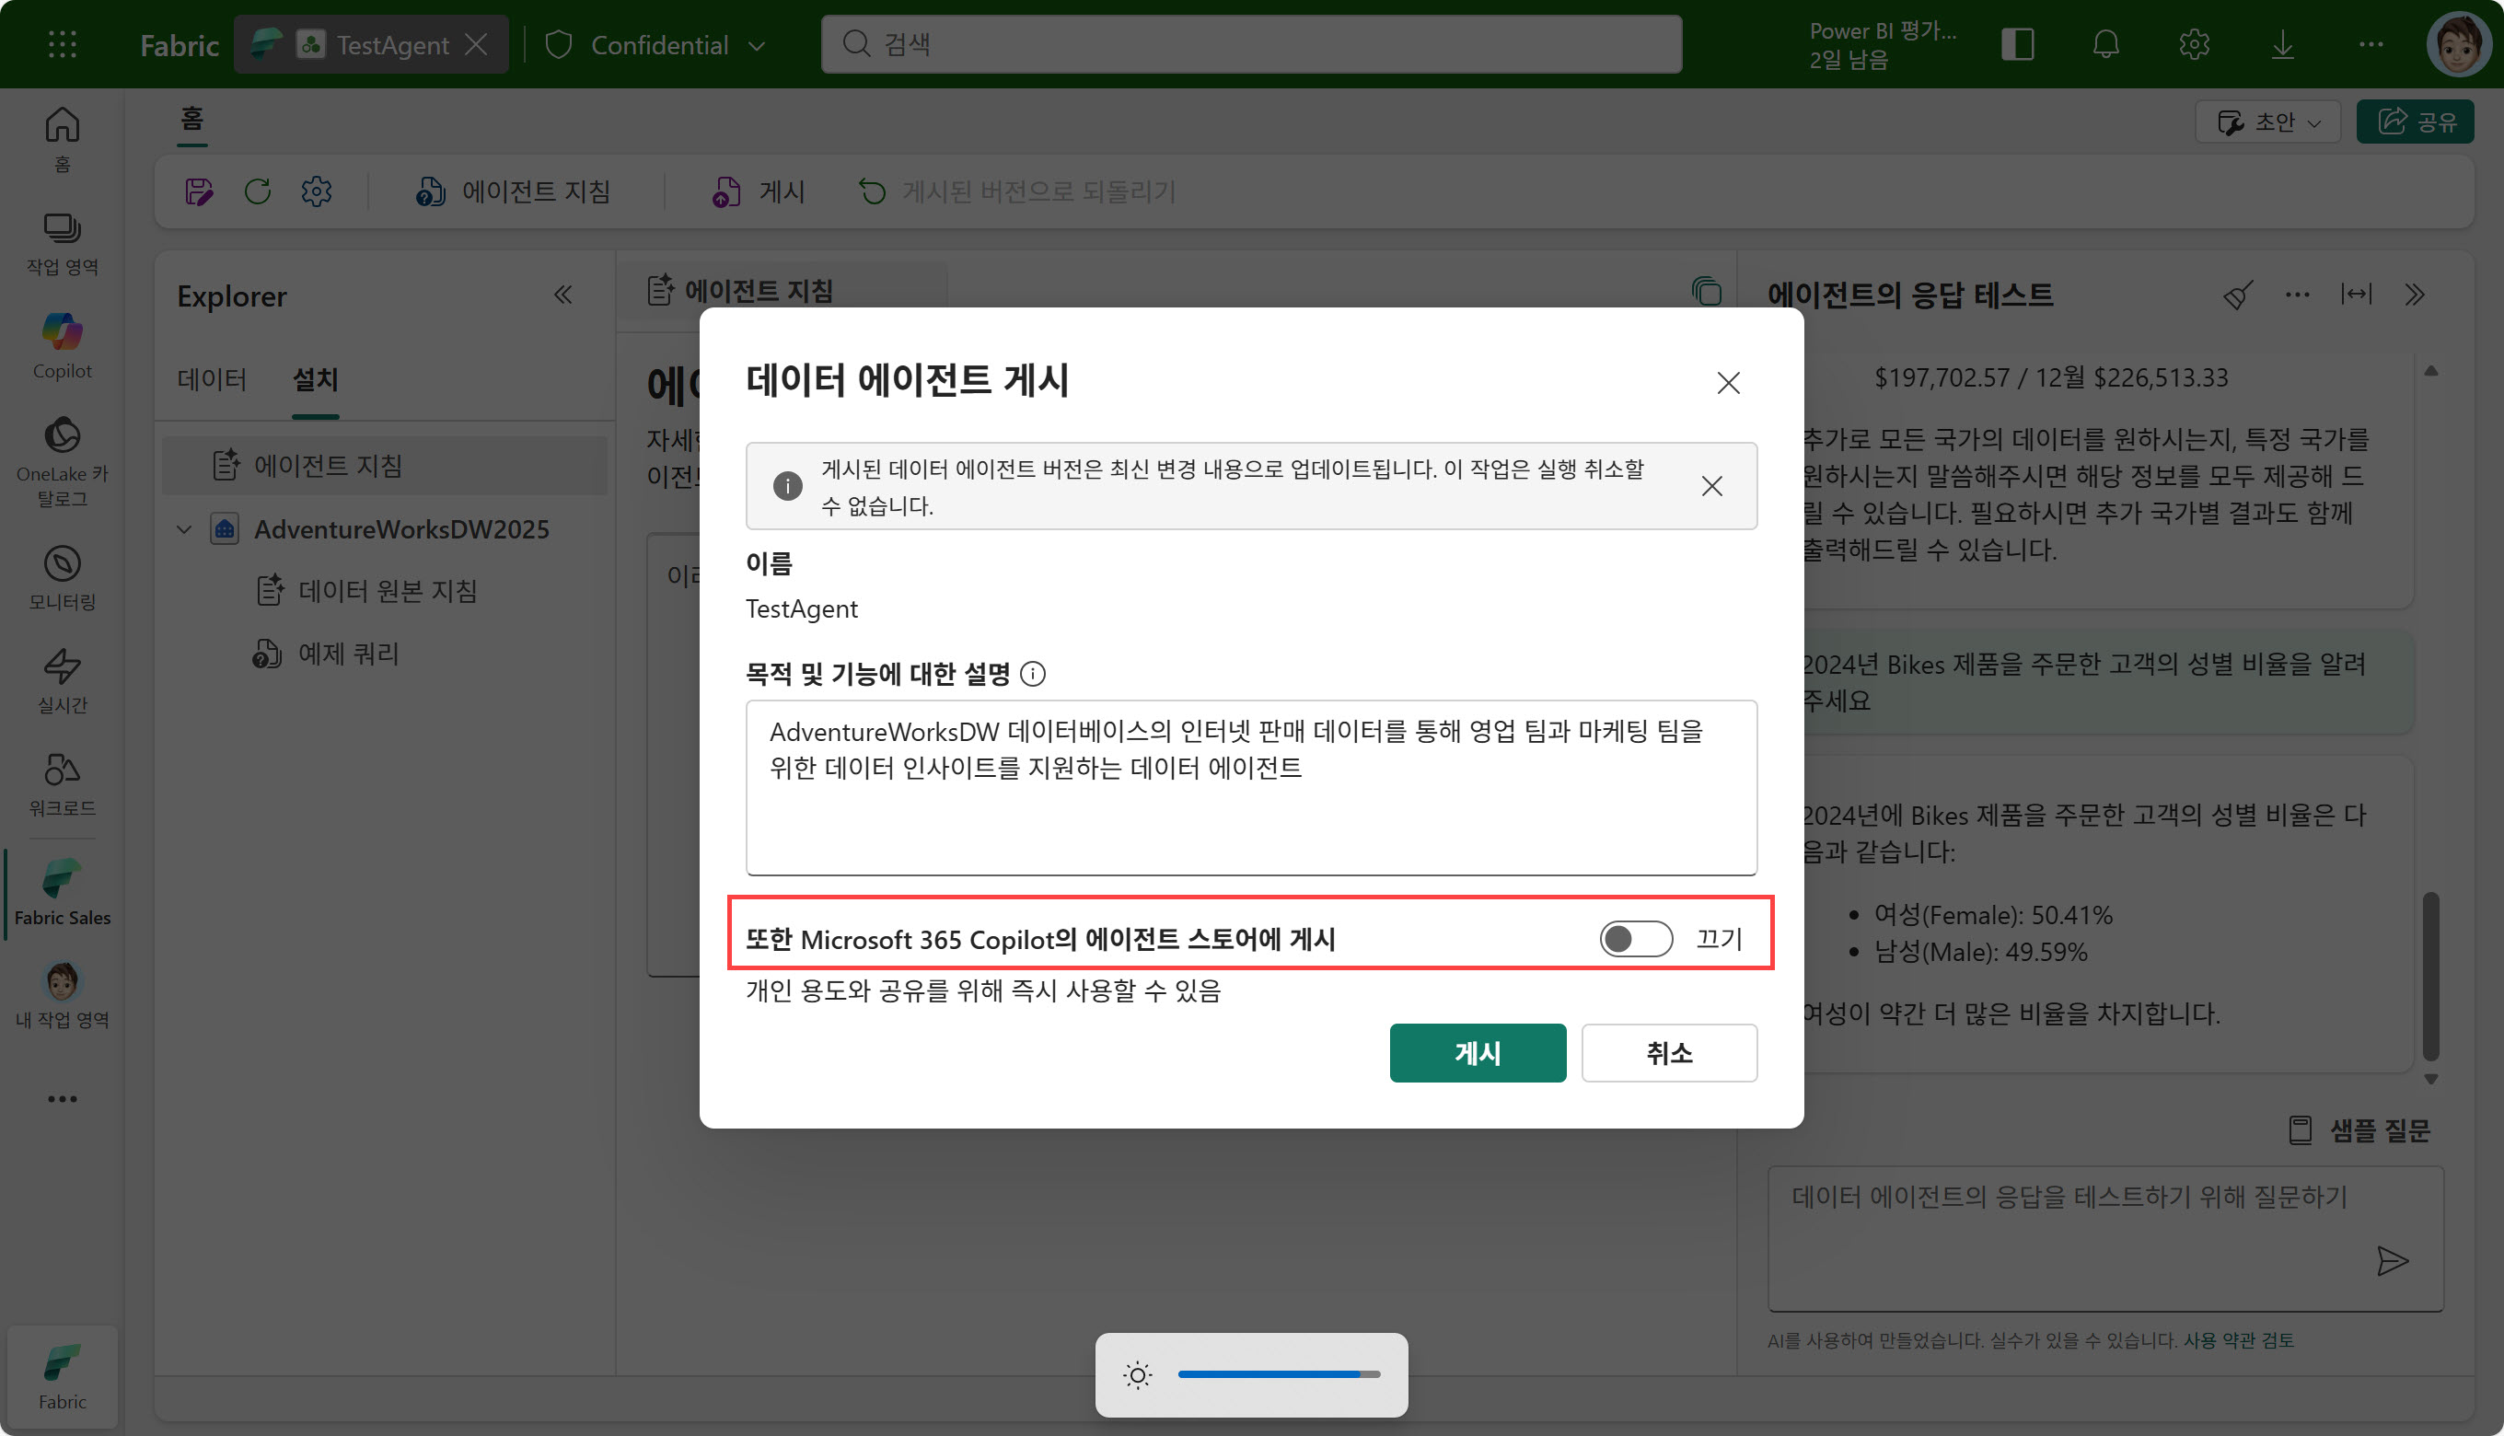Toggle Microsoft 365 Copilot agent store publishing
The image size is (2504, 1436).
click(x=1635, y=938)
